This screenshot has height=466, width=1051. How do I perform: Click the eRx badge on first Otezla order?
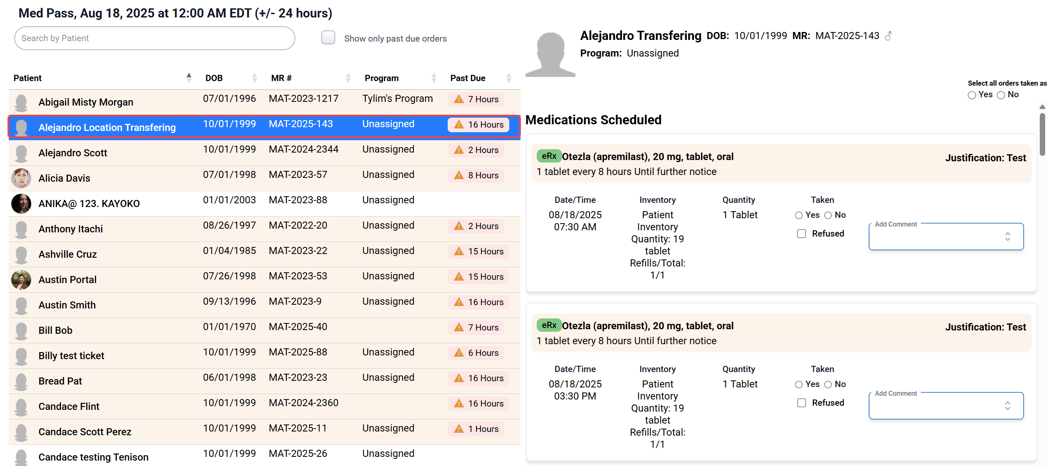[x=549, y=156]
